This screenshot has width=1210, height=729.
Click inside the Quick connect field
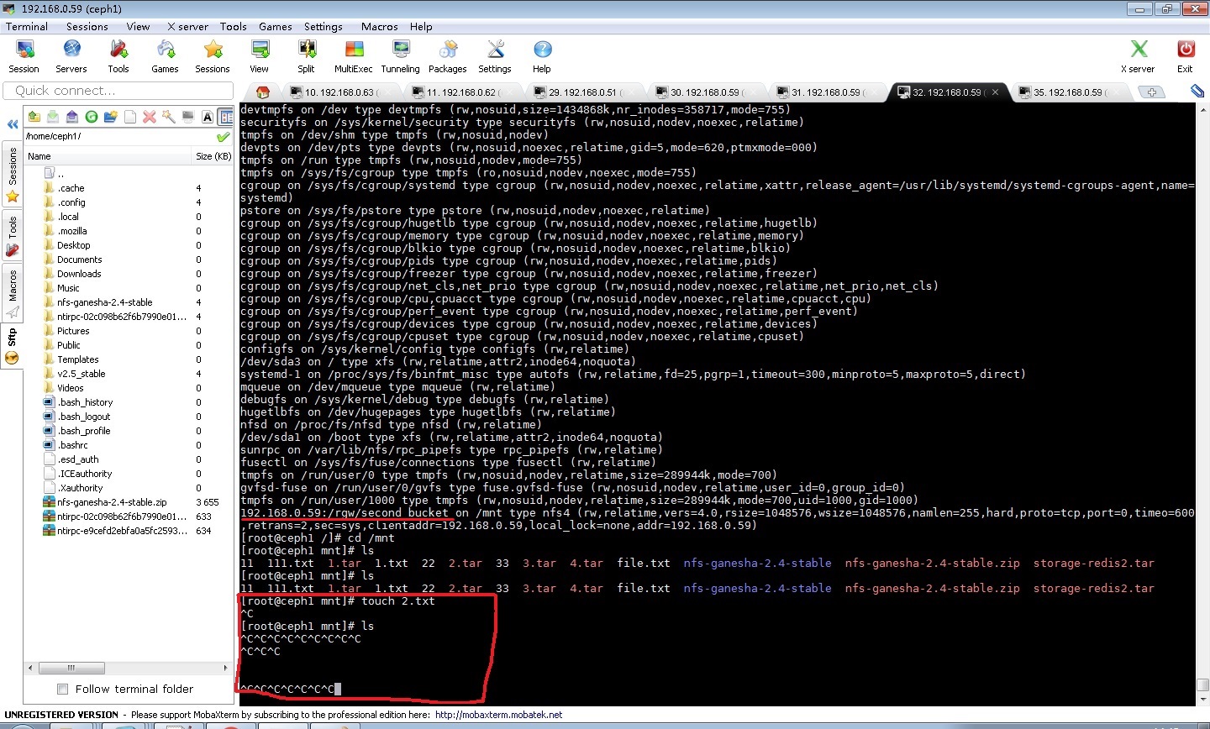pyautogui.click(x=118, y=90)
